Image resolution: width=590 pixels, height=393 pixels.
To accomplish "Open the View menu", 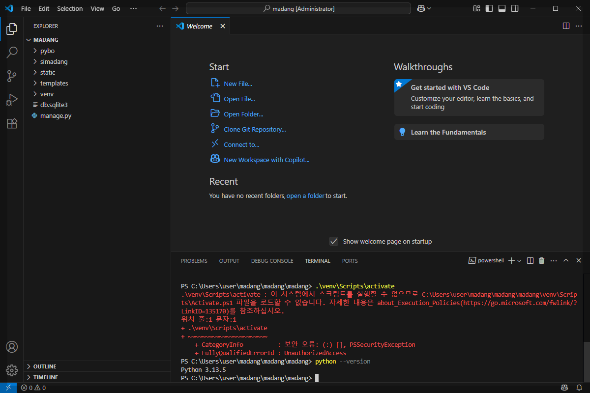I will [97, 8].
